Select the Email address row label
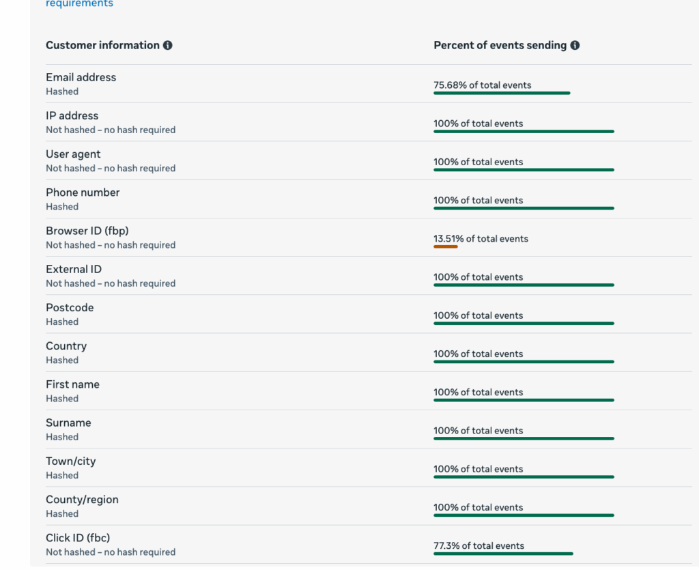 (81, 77)
